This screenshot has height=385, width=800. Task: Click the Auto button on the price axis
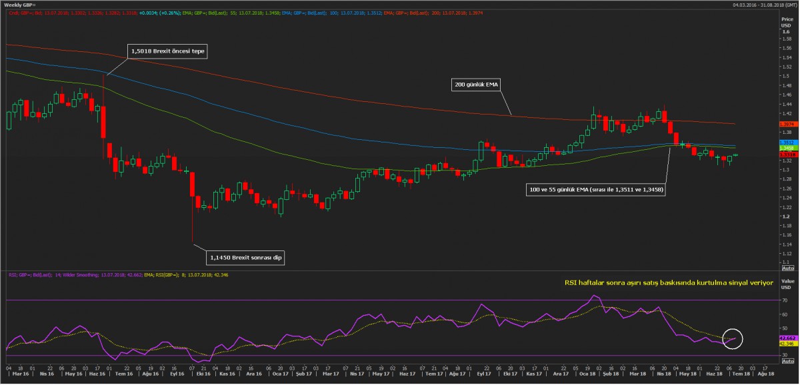click(x=787, y=267)
